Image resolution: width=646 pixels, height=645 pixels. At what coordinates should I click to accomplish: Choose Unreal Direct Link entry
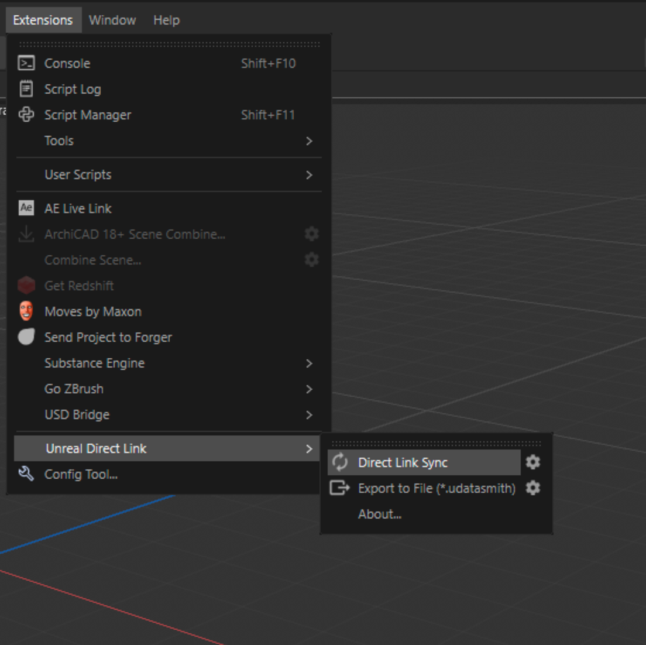pos(168,448)
